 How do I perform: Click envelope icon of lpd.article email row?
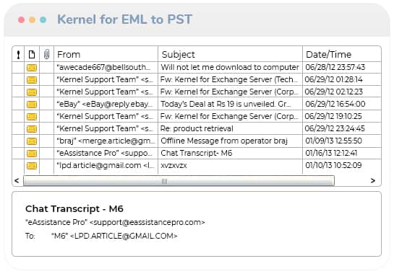coord(32,166)
